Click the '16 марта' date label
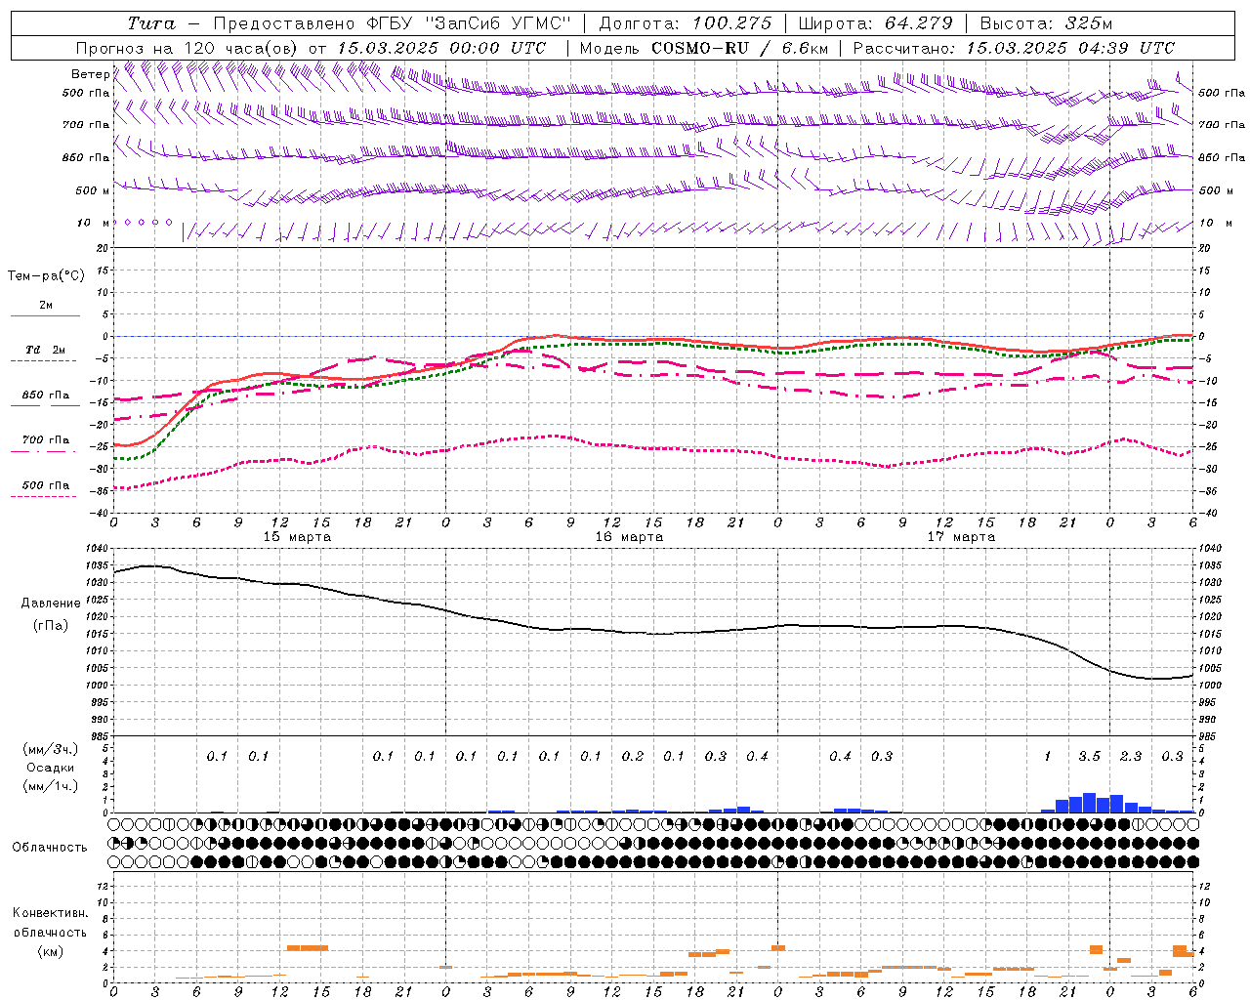The image size is (1250, 1000). click(x=629, y=537)
